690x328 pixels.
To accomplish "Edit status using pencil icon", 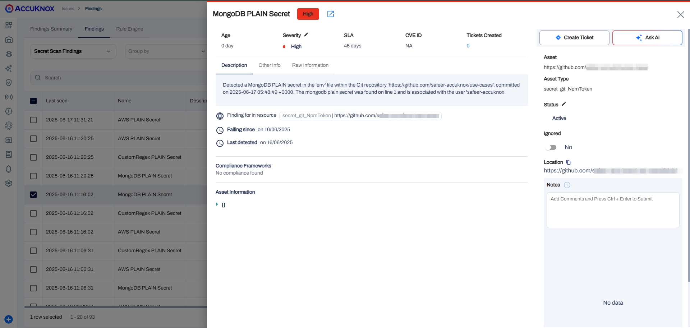I will pos(564,104).
